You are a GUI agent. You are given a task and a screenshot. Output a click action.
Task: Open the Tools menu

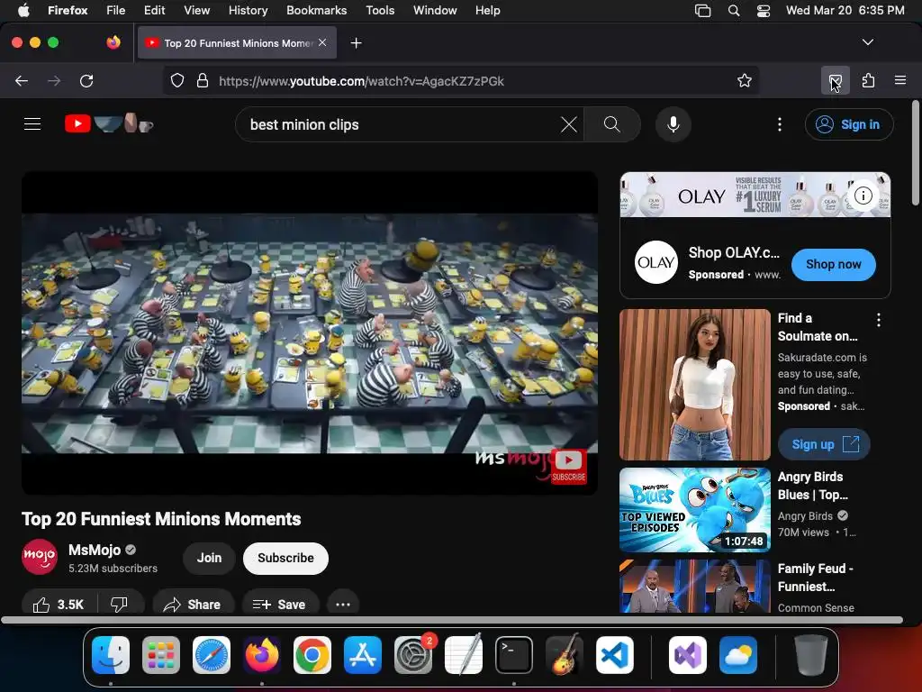coord(380,10)
